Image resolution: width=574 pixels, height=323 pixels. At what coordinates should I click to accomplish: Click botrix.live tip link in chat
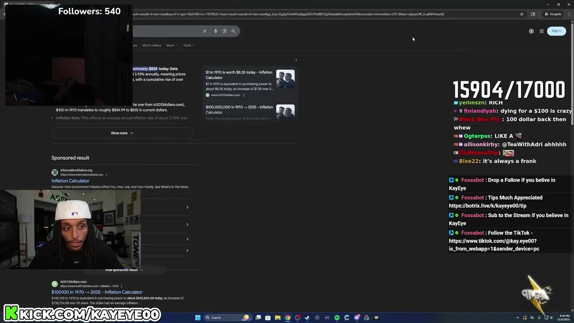[x=487, y=206]
